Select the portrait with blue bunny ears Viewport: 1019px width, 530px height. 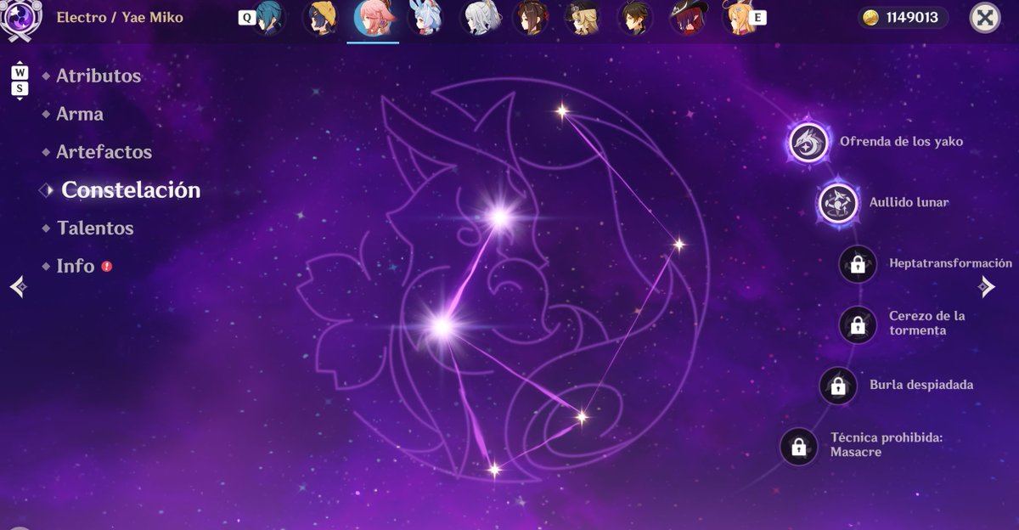(x=425, y=18)
